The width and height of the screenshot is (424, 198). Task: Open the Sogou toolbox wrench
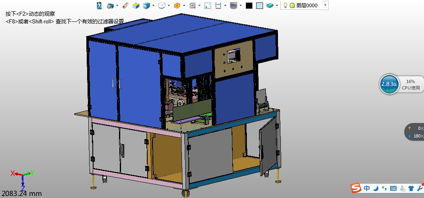coord(420,188)
